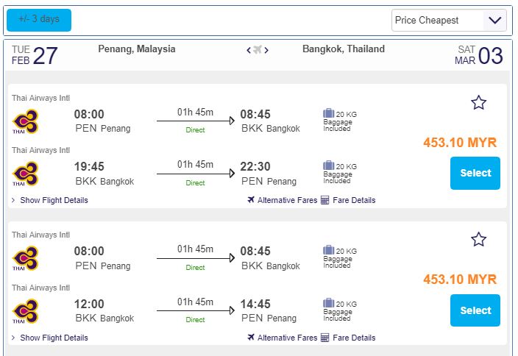Click Thai Airways logo on 19:45 return flight
The height and width of the screenshot is (356, 518).
[26, 174]
